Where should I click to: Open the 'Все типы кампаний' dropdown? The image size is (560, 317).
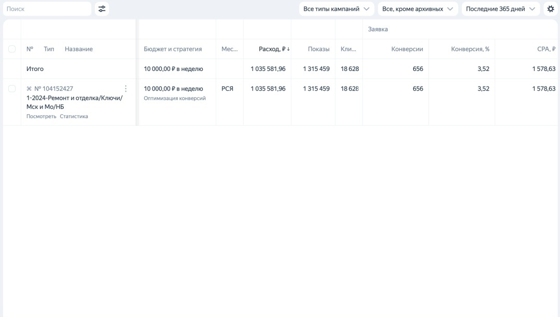(x=337, y=9)
